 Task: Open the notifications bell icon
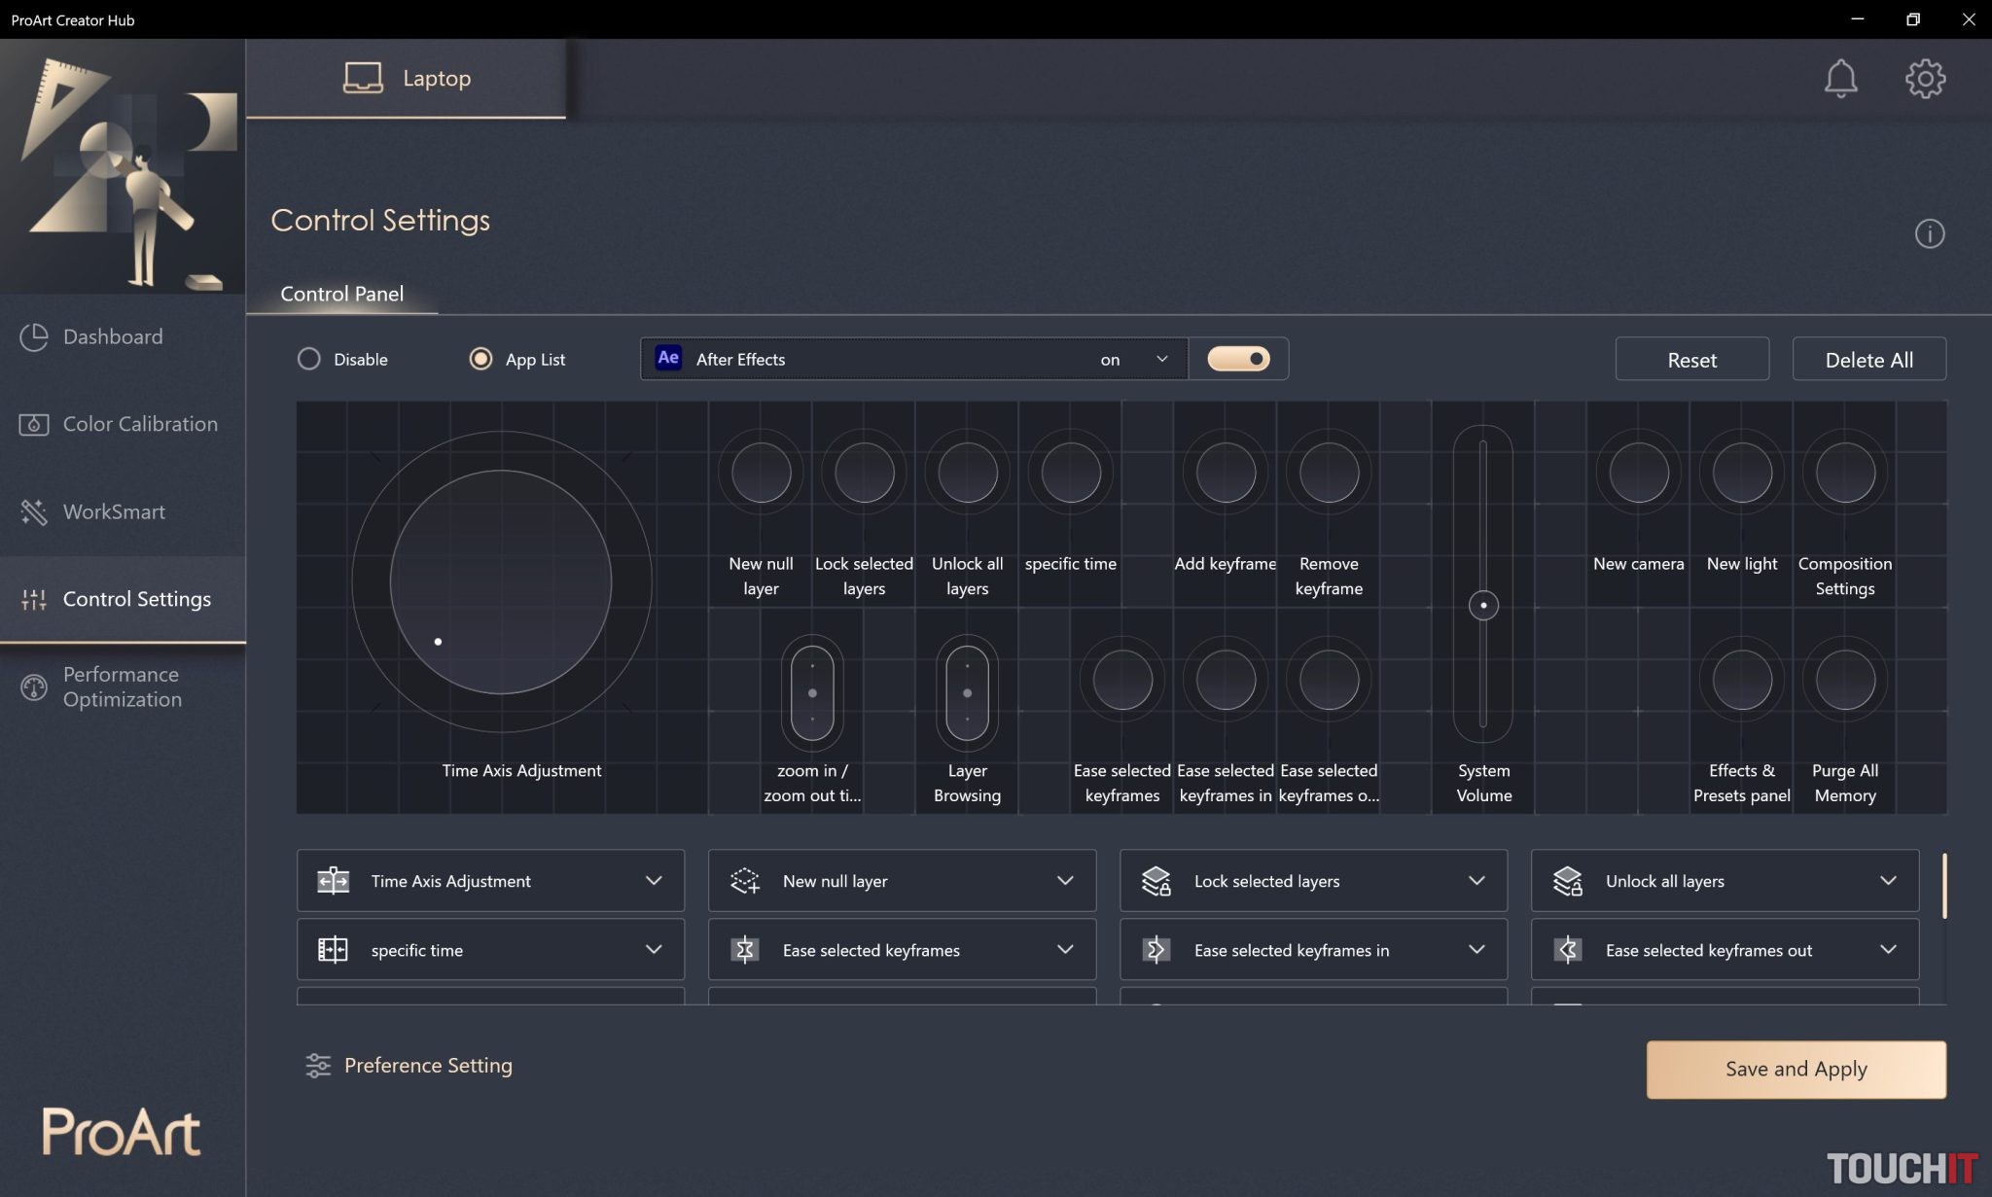[1840, 79]
